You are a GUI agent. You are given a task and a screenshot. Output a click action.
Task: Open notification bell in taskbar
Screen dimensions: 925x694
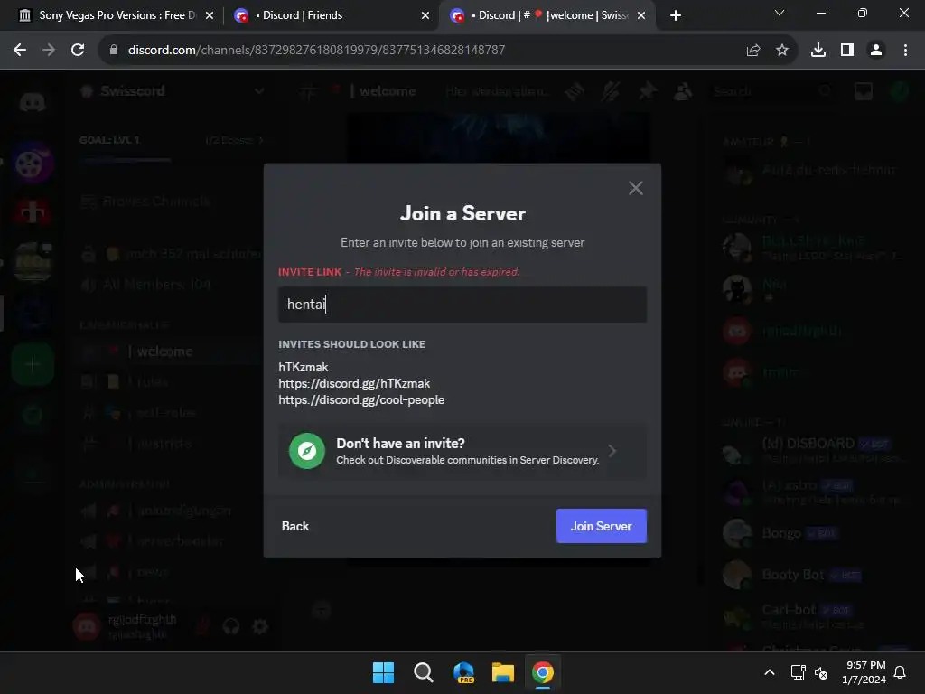pos(900,672)
